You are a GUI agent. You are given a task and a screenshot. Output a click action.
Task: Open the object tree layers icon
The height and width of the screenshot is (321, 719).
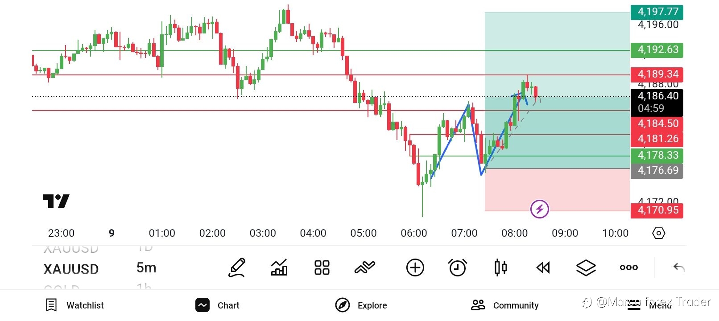pos(586,267)
